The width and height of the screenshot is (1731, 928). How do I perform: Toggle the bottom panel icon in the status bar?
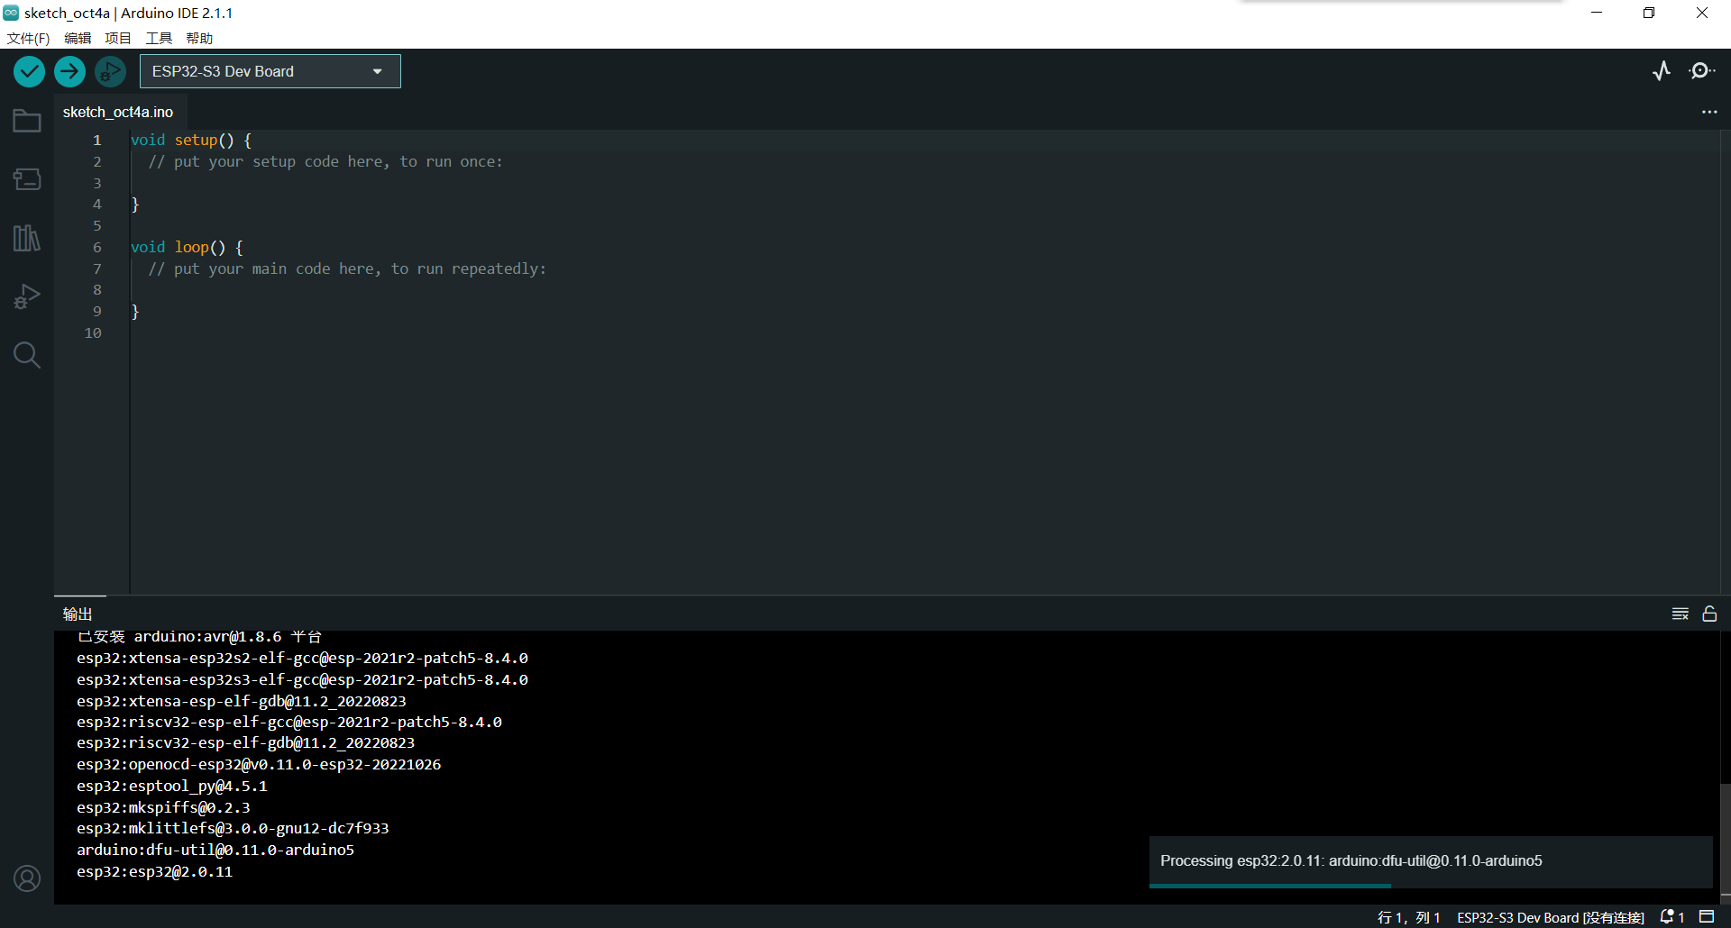point(1707,917)
